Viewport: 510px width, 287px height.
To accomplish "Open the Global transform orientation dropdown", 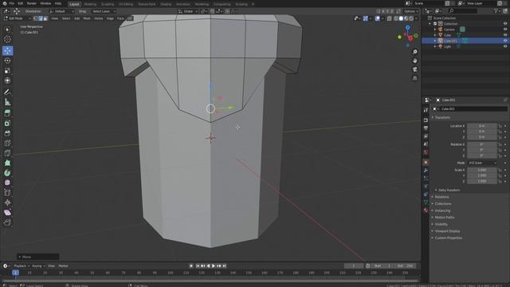I will pyautogui.click(x=188, y=11).
